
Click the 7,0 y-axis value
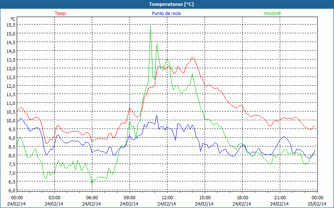coord(13,173)
